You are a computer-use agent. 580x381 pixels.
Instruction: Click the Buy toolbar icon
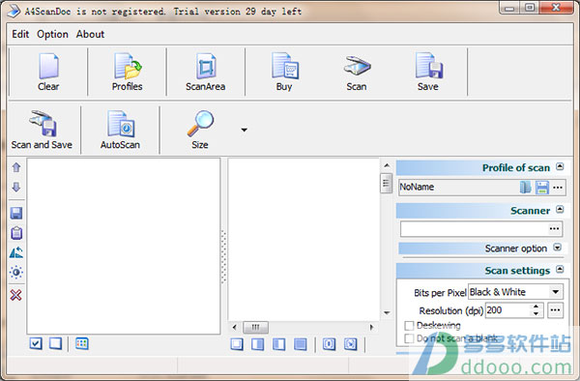click(284, 67)
